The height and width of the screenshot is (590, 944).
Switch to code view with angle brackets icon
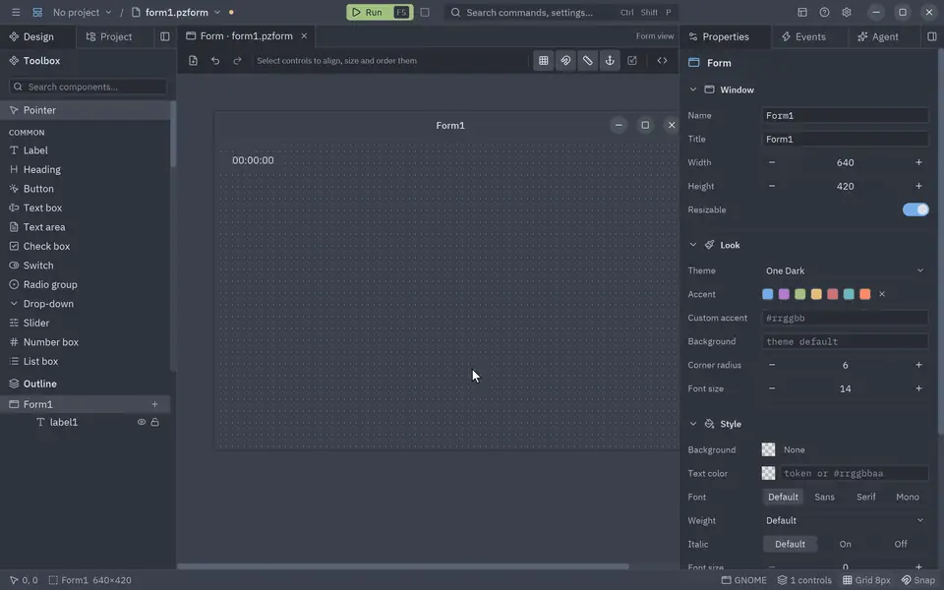tap(662, 60)
